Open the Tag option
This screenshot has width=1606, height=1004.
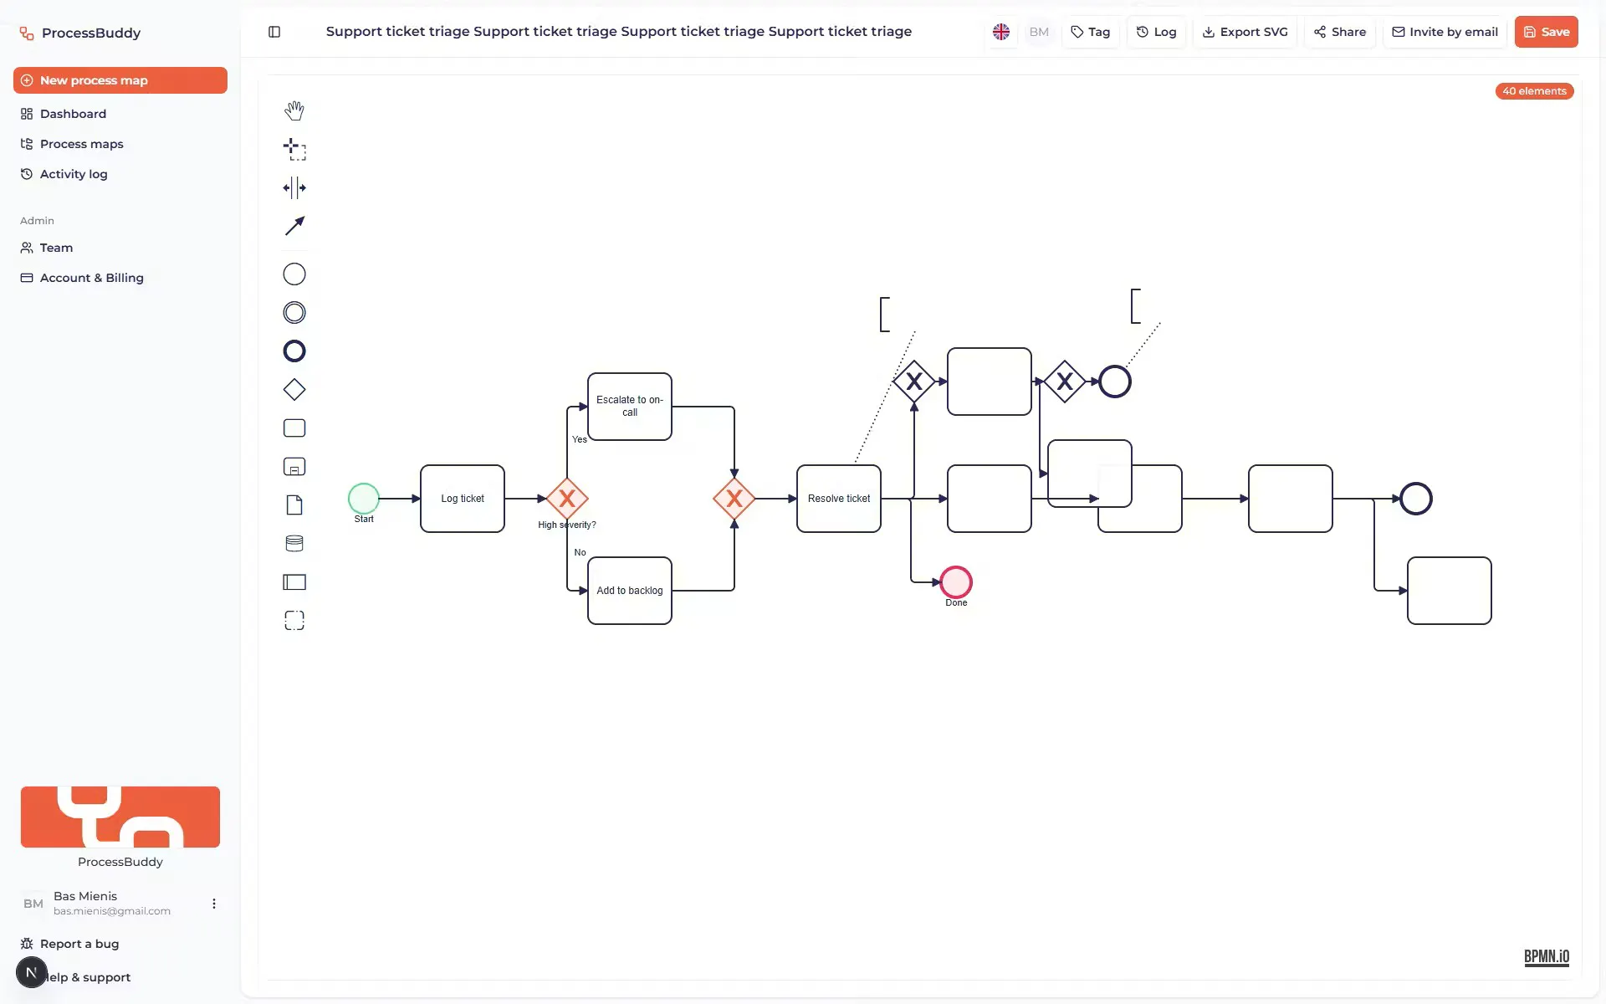[1091, 32]
